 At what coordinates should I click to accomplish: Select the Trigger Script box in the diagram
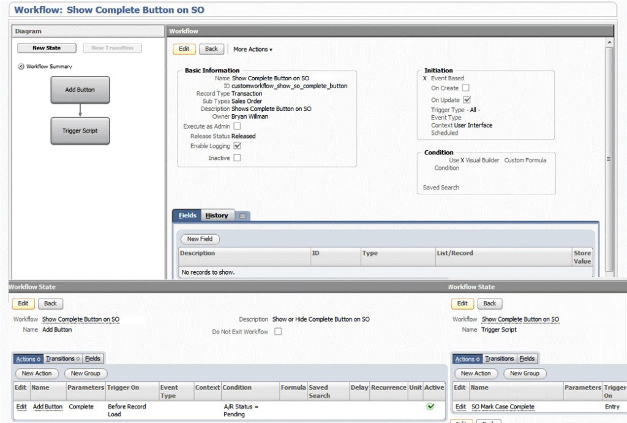pyautogui.click(x=80, y=131)
